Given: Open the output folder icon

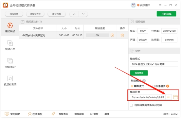Looking at the screenshot, I should (175, 97).
